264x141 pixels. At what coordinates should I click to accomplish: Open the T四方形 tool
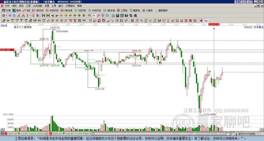pyautogui.click(x=80, y=10)
